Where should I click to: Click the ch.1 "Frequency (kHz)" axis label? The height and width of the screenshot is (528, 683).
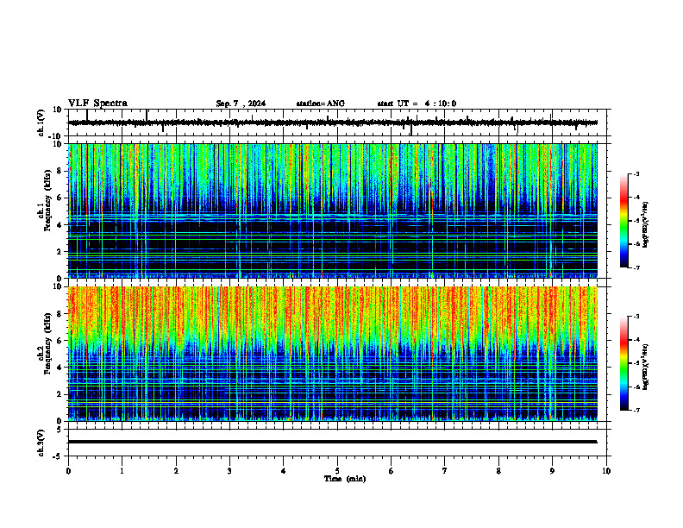[x=47, y=201]
